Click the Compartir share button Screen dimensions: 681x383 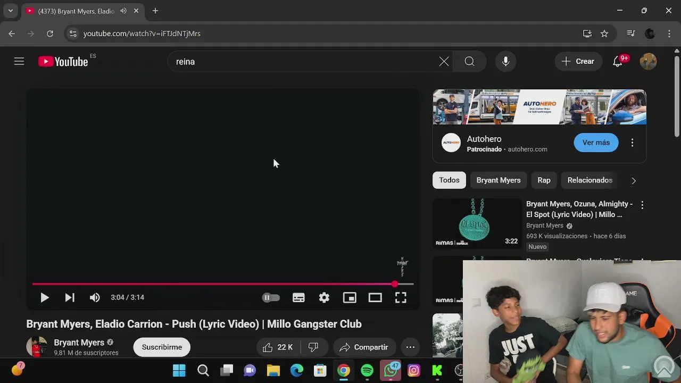pos(364,347)
